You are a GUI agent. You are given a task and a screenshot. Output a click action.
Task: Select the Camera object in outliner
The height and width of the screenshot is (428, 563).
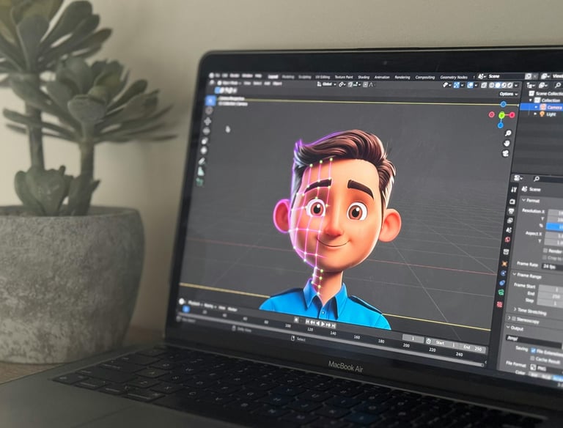[x=551, y=107]
